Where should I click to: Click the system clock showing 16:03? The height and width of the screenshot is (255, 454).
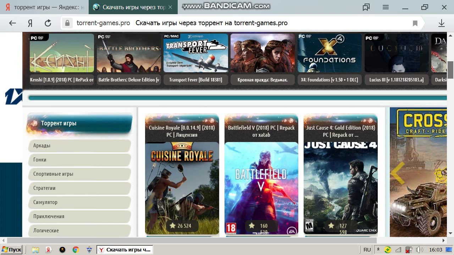tap(436, 250)
